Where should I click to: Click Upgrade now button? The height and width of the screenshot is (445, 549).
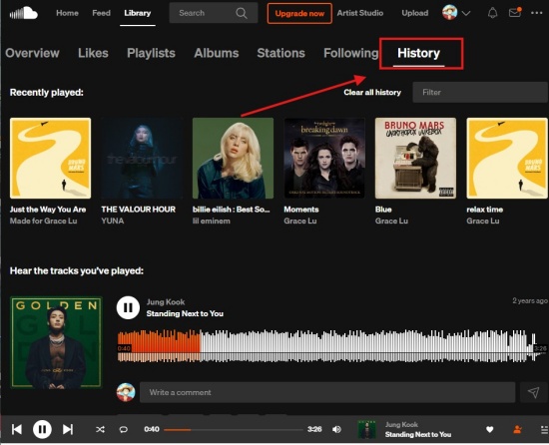pyautogui.click(x=299, y=13)
